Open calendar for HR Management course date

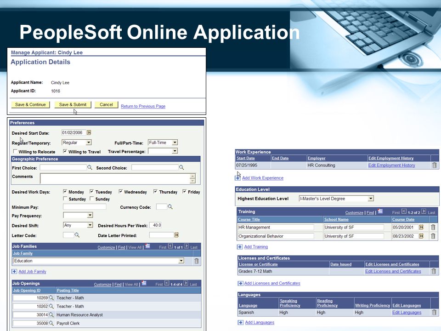[x=421, y=227]
